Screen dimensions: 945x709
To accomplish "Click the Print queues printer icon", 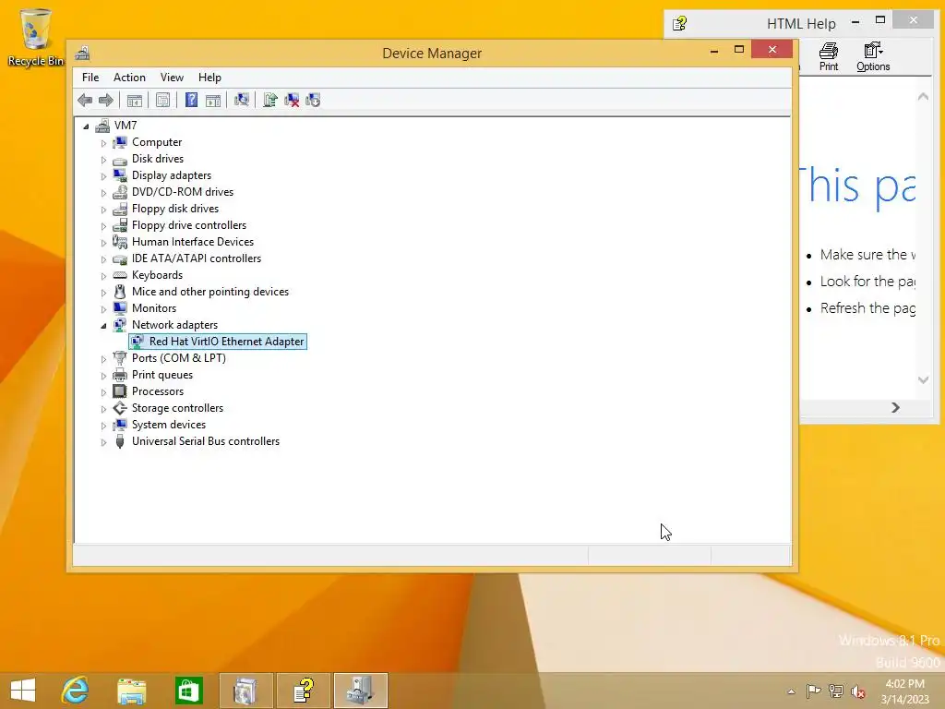I will point(120,375).
